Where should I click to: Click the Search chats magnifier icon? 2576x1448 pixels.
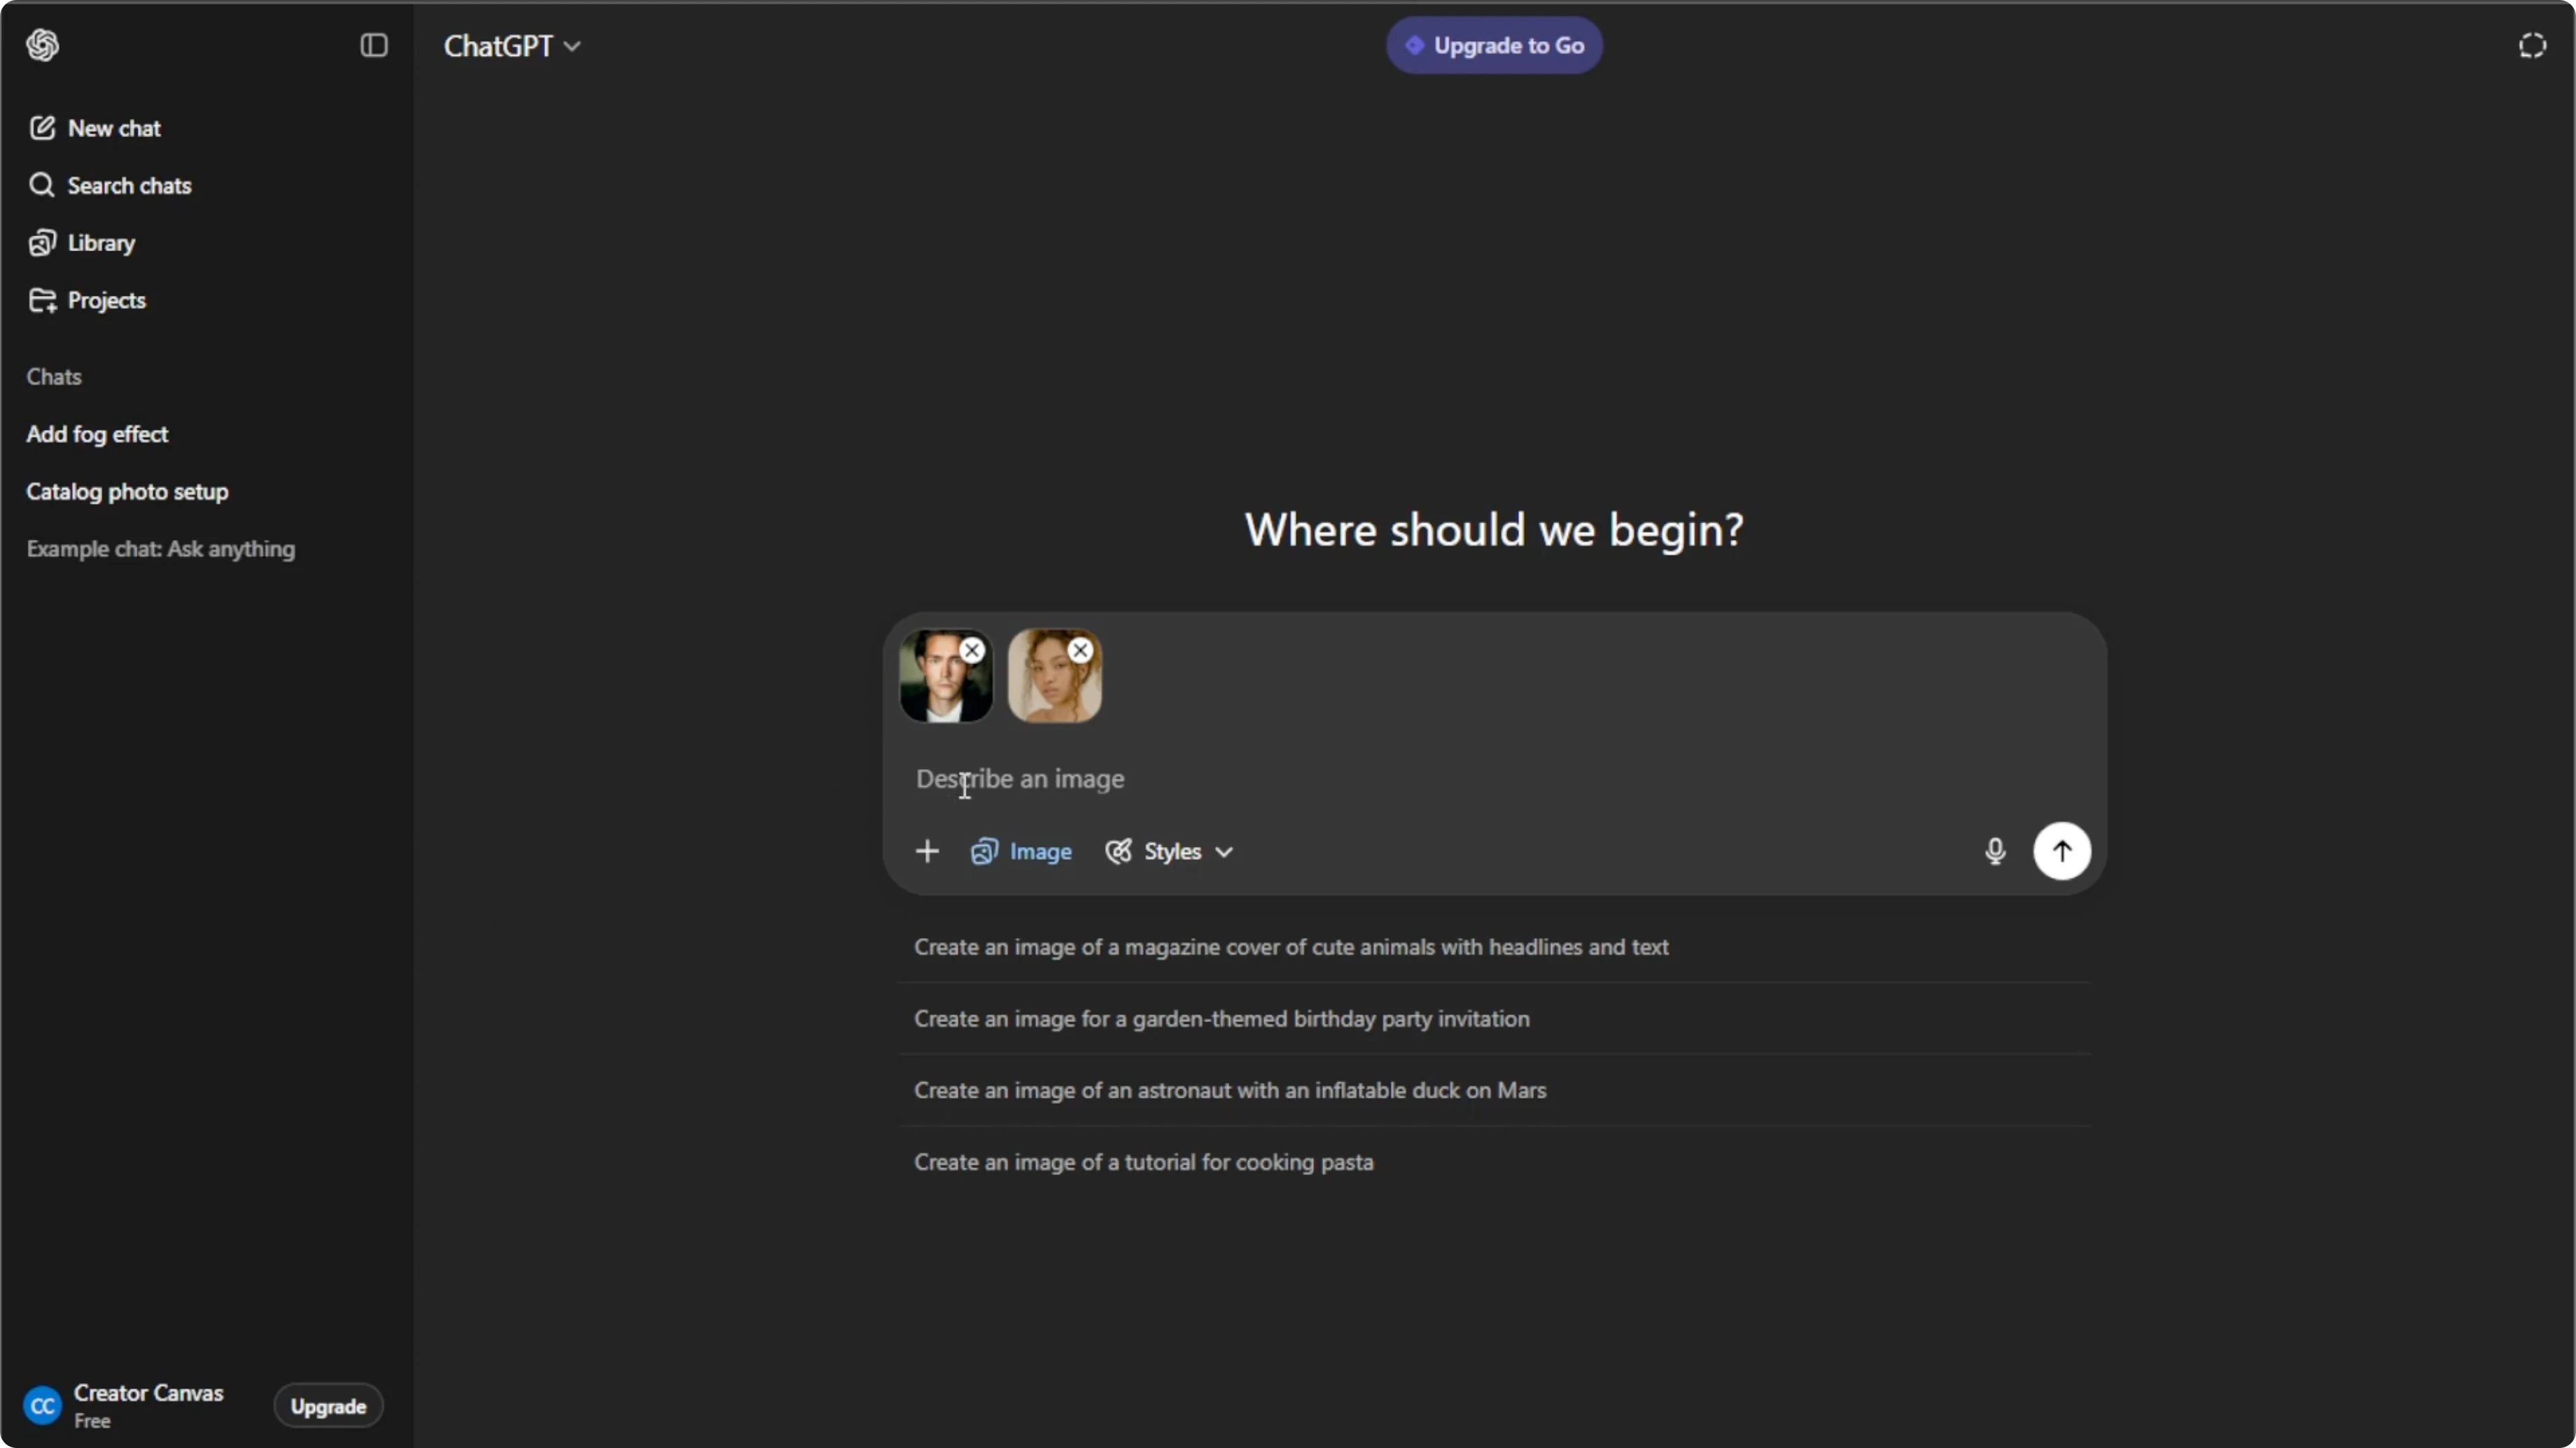pos(42,186)
